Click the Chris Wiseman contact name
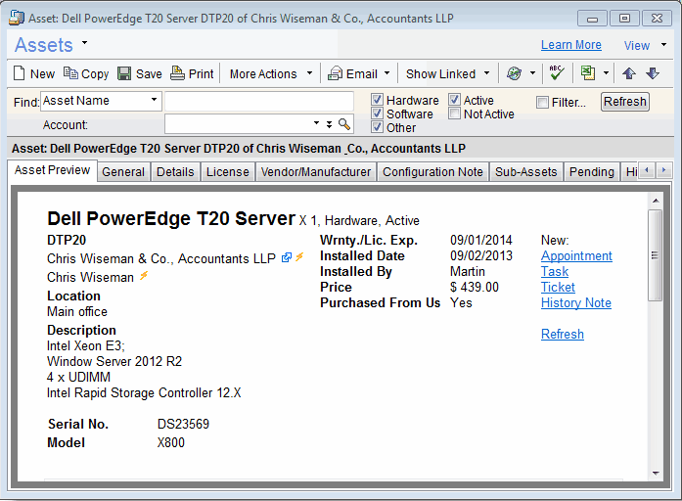This screenshot has width=682, height=501. pyautogui.click(x=90, y=277)
